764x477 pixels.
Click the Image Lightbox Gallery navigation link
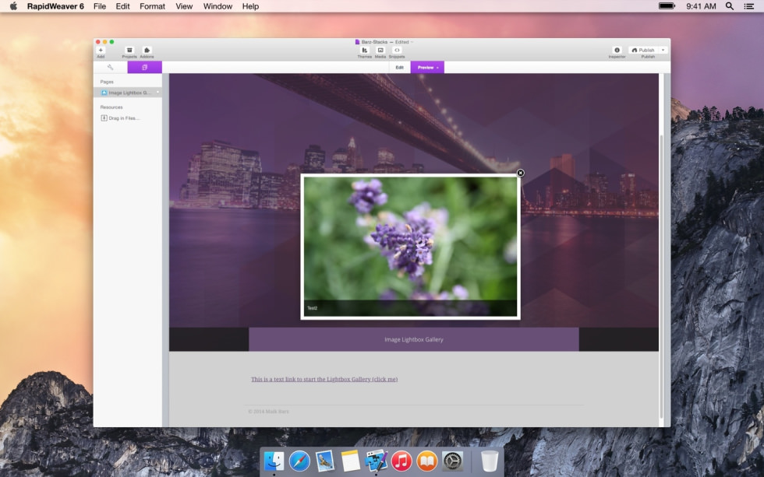tap(414, 339)
